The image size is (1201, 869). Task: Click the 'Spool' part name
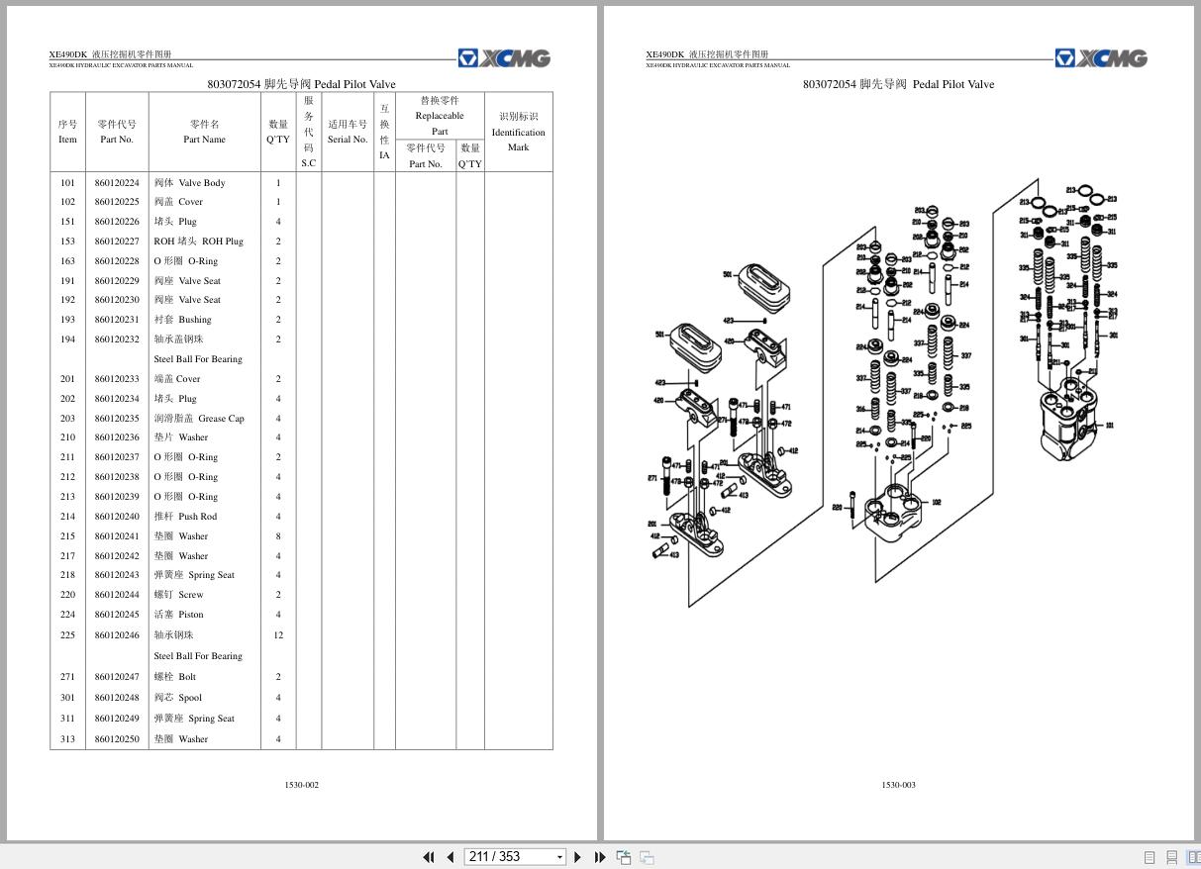[190, 698]
